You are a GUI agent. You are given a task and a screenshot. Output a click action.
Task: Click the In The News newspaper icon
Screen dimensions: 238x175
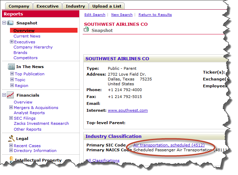point(11,67)
